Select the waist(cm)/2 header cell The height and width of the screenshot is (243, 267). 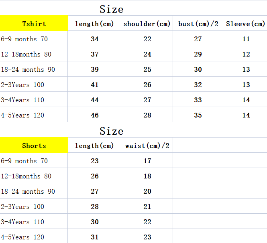[147, 145]
